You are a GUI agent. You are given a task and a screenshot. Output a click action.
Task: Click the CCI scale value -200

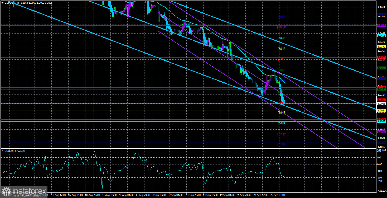pos(380,177)
